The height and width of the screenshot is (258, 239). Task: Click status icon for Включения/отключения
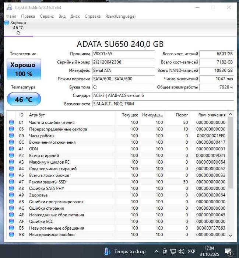[11, 142]
